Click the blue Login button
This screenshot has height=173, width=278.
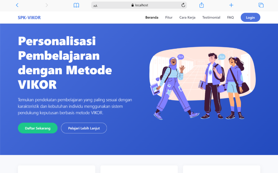(x=250, y=18)
